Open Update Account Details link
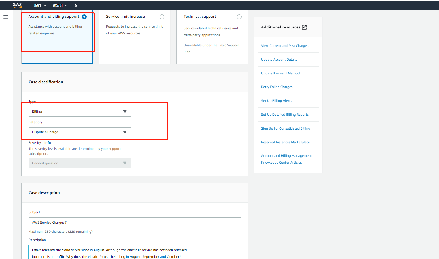The image size is (439, 259). point(279,60)
